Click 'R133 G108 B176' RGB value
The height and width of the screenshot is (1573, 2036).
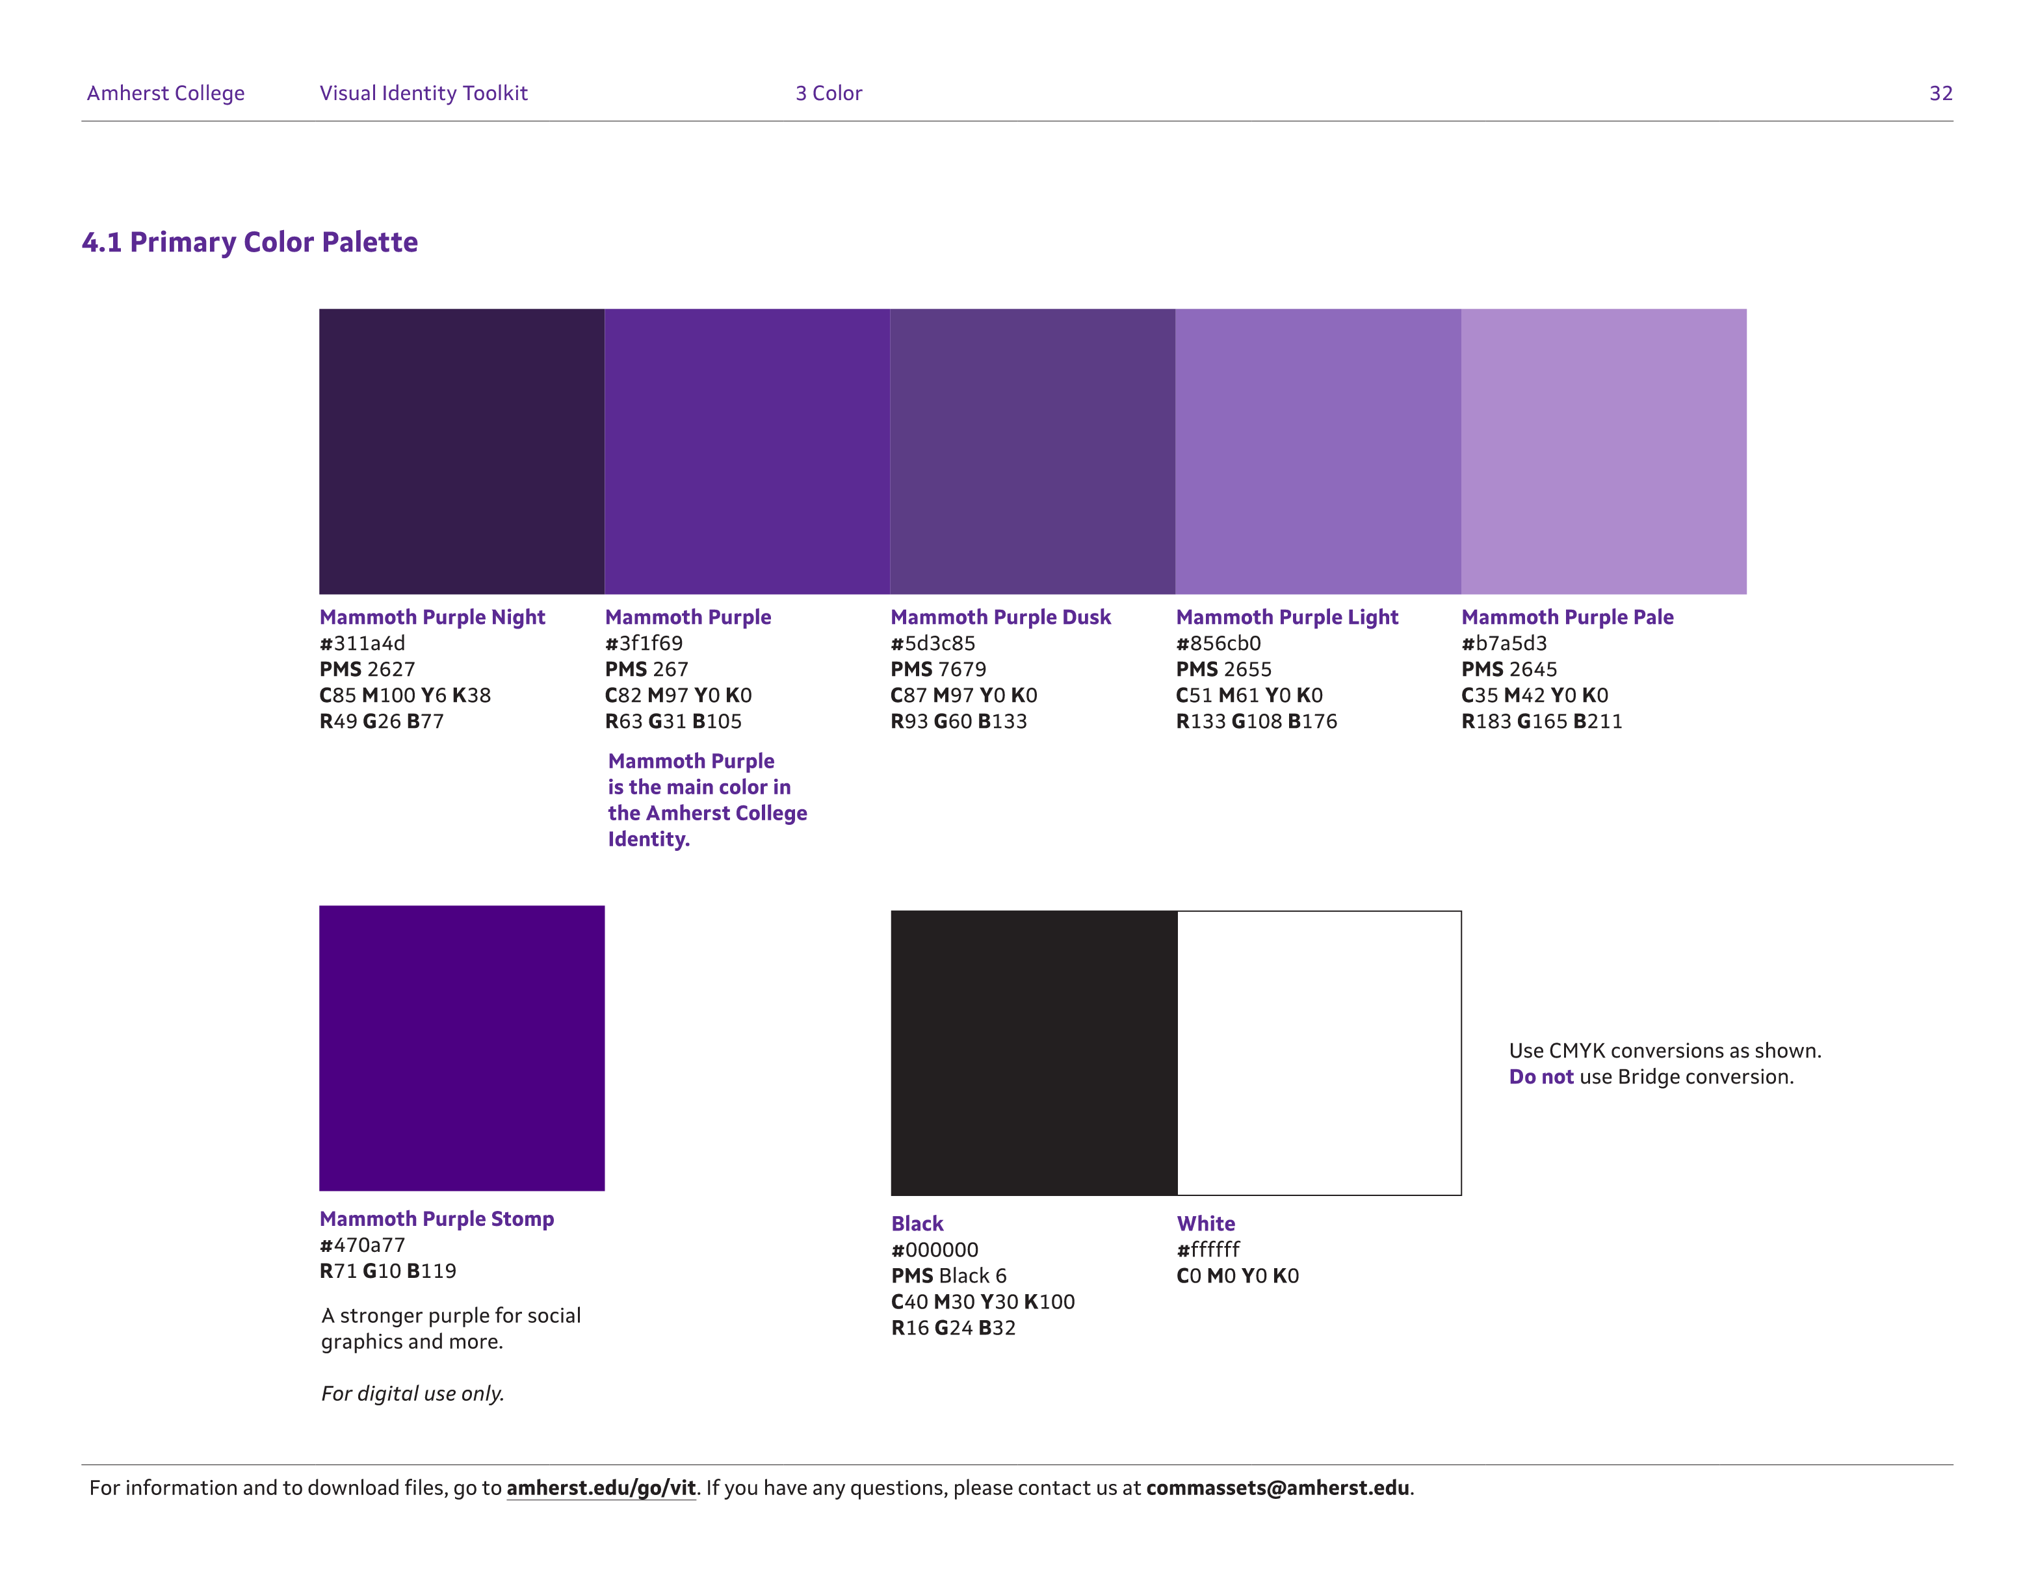coord(1257,721)
